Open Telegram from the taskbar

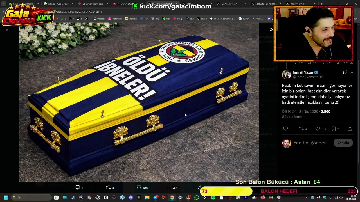pyautogui.click(x=156, y=198)
